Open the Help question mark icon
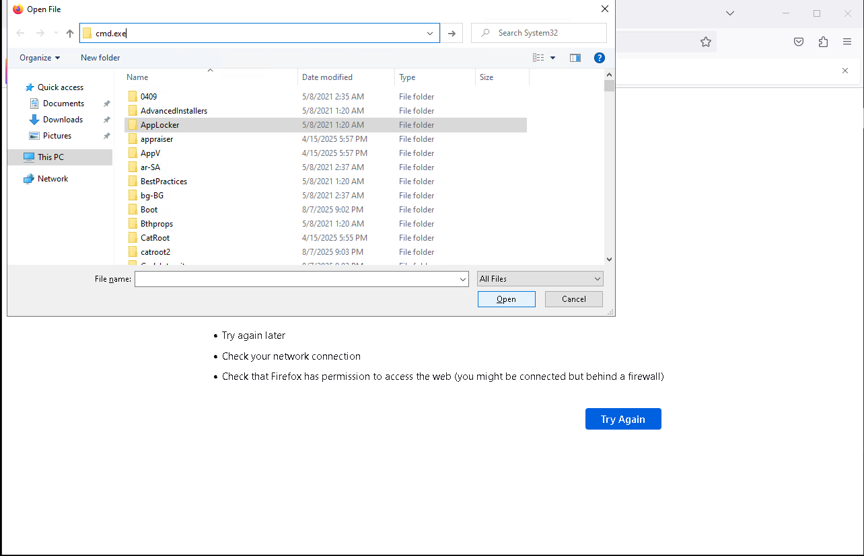Screen dimensions: 864x556 click(599, 58)
